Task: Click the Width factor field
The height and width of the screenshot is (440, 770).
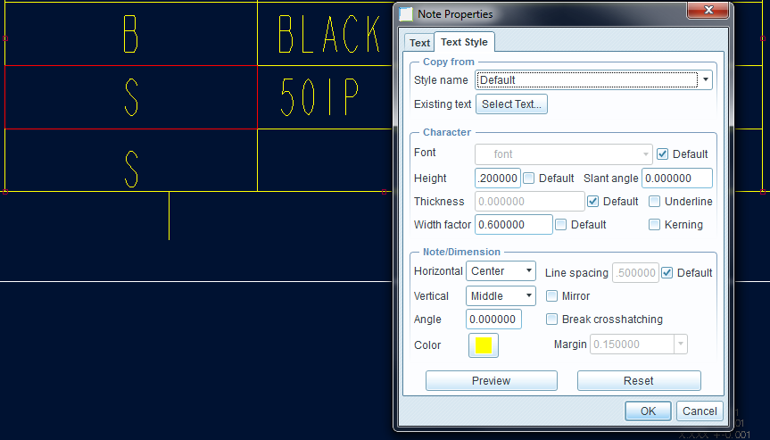Action: point(514,224)
